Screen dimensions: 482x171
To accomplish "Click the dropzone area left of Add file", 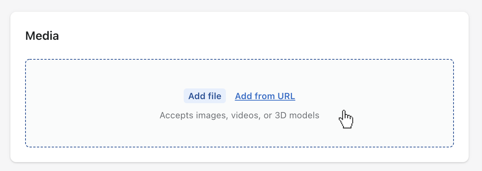I will point(103,96).
